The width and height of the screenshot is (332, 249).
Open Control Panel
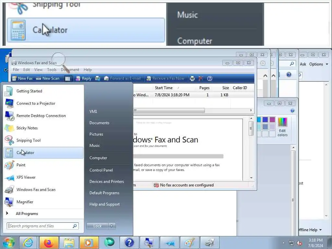[x=101, y=170]
